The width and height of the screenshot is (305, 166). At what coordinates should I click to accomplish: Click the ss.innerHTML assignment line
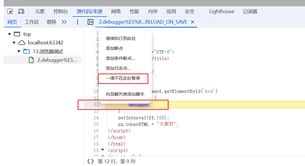148,124
